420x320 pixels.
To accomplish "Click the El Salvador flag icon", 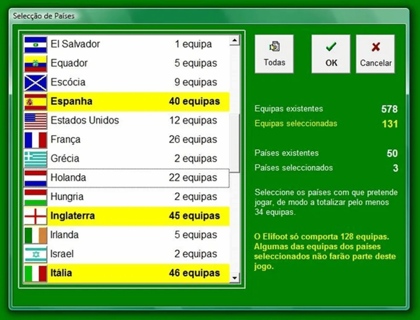I will click(35, 44).
